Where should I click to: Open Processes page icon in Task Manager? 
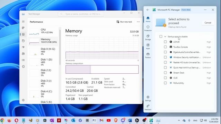23,28
